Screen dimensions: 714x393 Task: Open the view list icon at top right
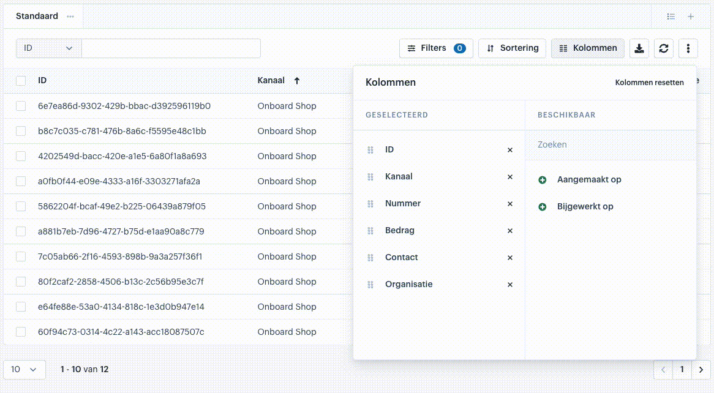point(671,17)
